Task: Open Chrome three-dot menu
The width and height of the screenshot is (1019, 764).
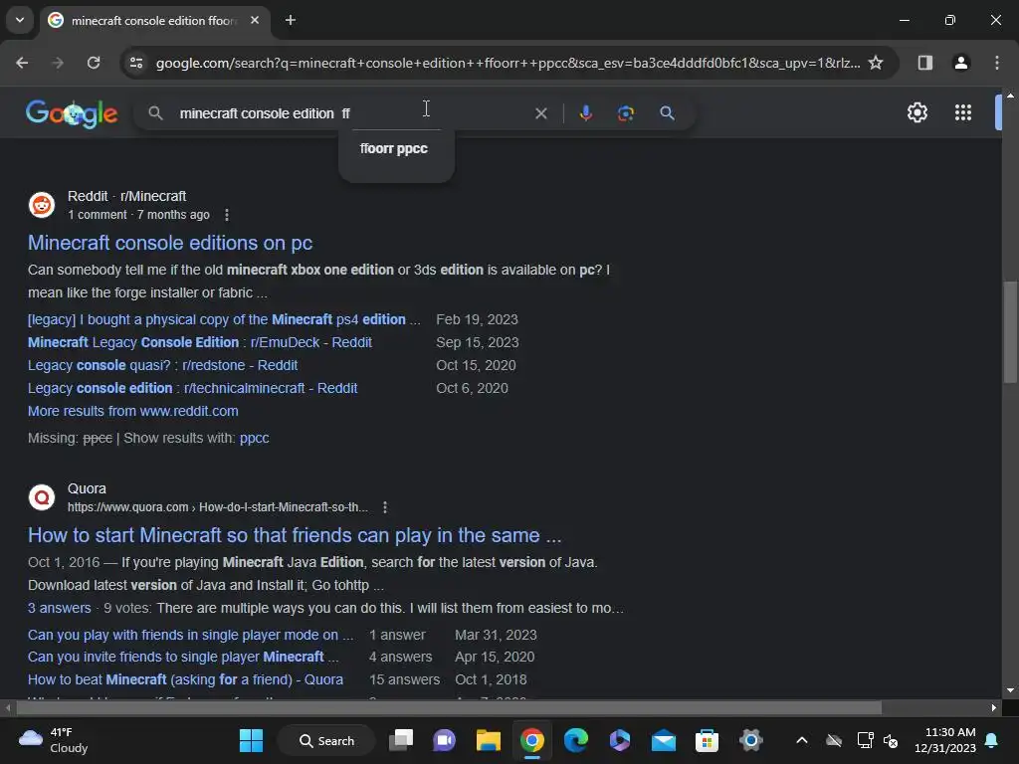Action: (996, 63)
